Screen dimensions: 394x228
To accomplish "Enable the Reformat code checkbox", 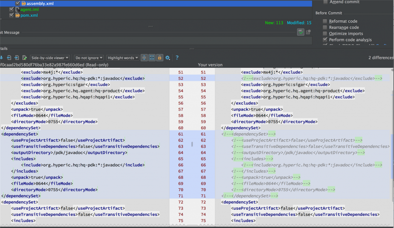I will [x=325, y=21].
